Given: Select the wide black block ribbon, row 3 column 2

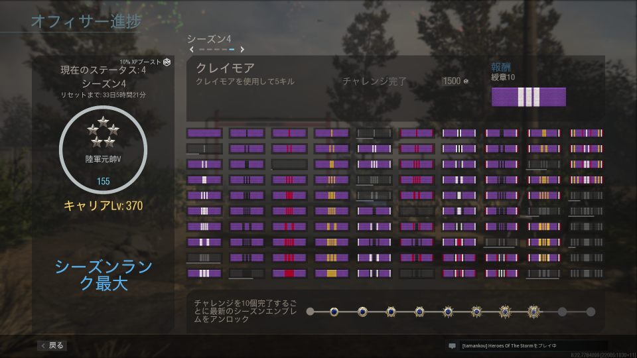Looking at the screenshot, I should click(247, 164).
